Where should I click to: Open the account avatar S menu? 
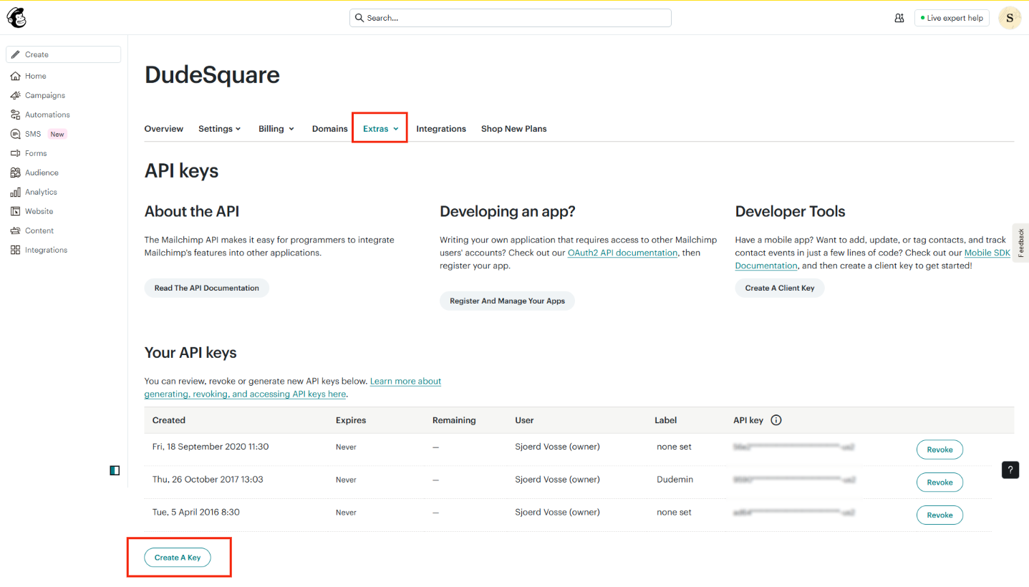[1010, 18]
